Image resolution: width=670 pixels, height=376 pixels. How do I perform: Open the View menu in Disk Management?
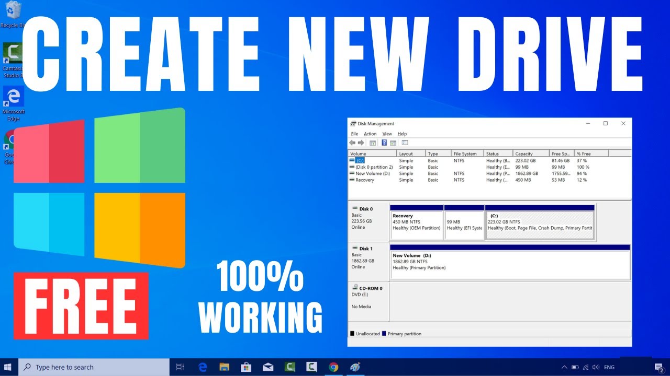(387, 134)
